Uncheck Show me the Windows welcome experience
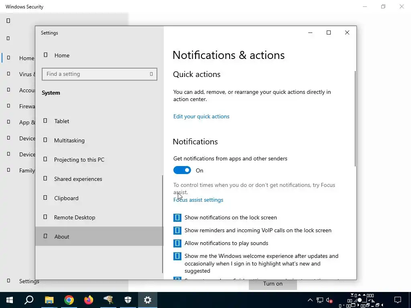The image size is (411, 308). [x=177, y=256]
